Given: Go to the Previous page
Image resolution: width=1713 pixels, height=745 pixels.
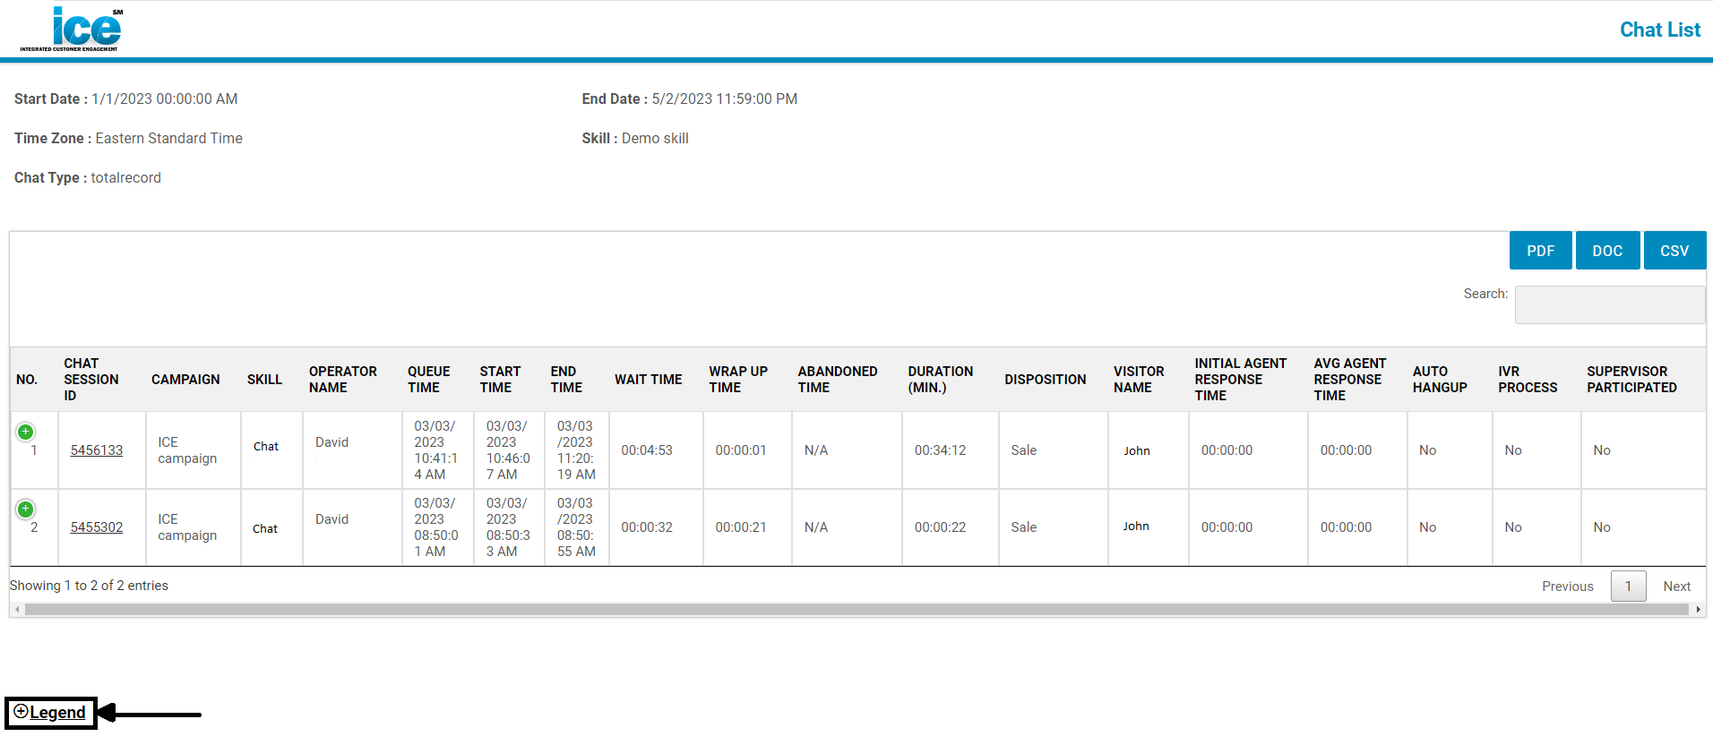Looking at the screenshot, I should tap(1567, 587).
